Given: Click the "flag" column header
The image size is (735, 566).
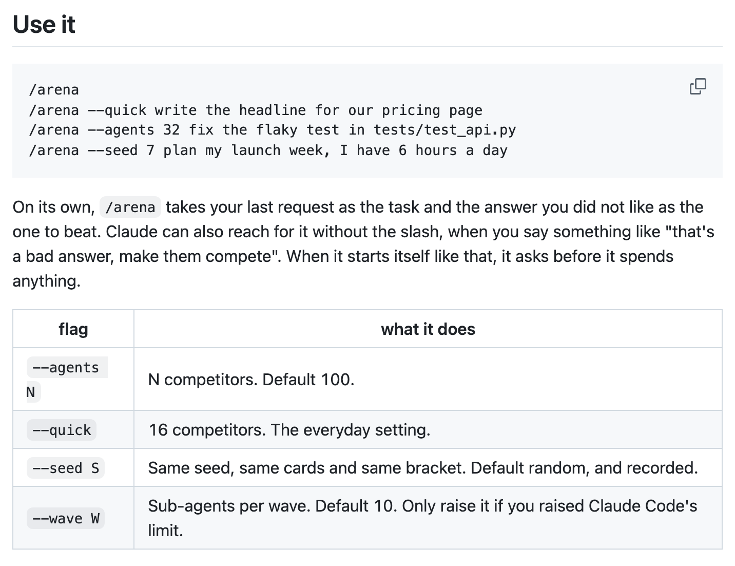Looking at the screenshot, I should pyautogui.click(x=73, y=329).
